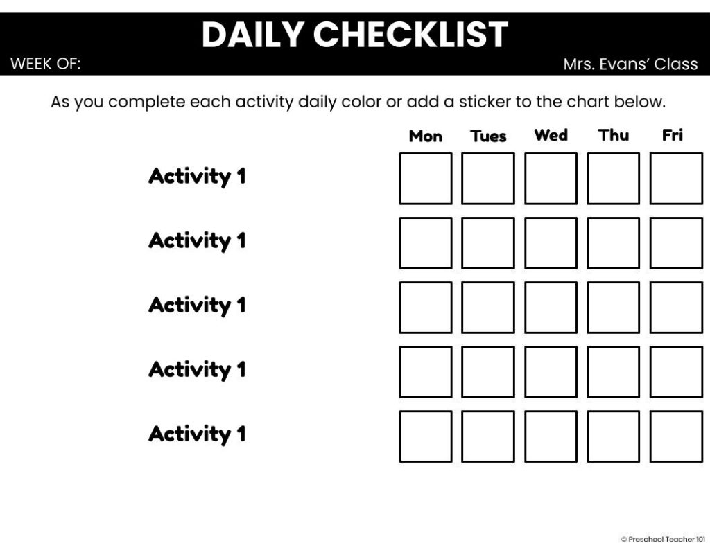
Task: Tick Friday box in last activity row
Action: (x=676, y=436)
